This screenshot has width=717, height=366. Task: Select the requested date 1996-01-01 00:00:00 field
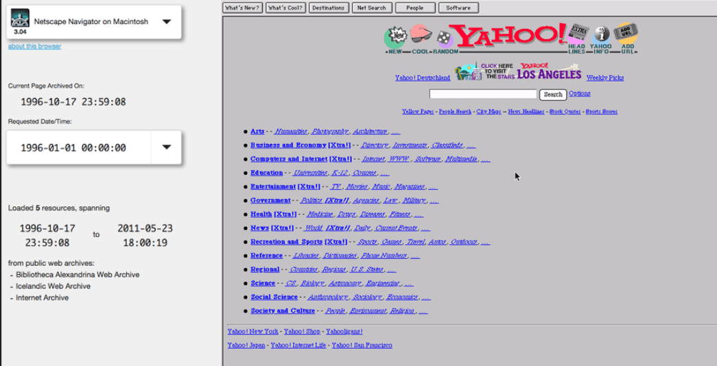78,147
